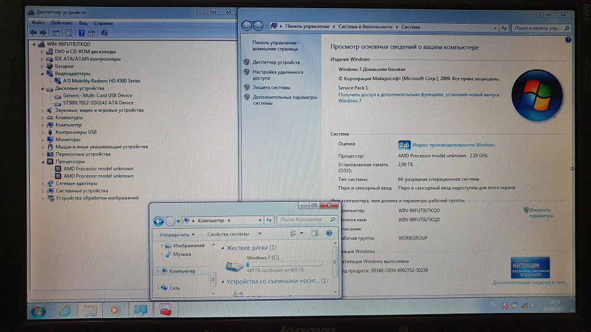
Task: Click the blue help icon in Device Manager toolbar
Action: (82, 33)
